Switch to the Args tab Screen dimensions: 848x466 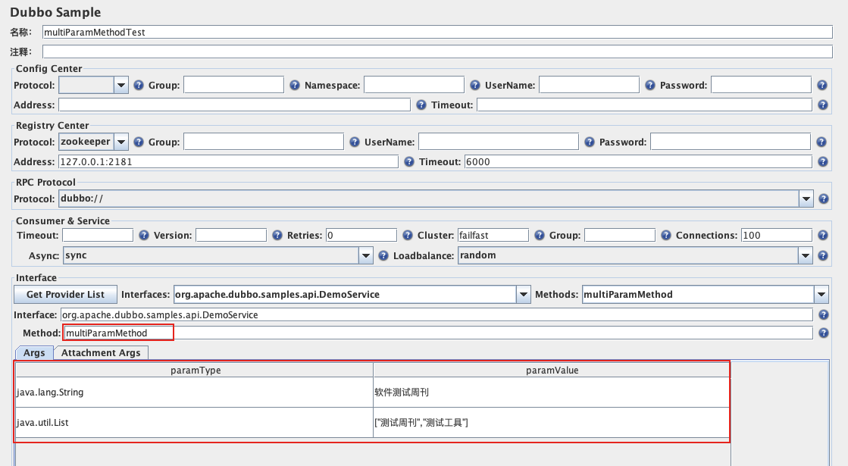pyautogui.click(x=34, y=352)
